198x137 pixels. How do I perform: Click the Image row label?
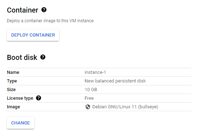pos(13,107)
